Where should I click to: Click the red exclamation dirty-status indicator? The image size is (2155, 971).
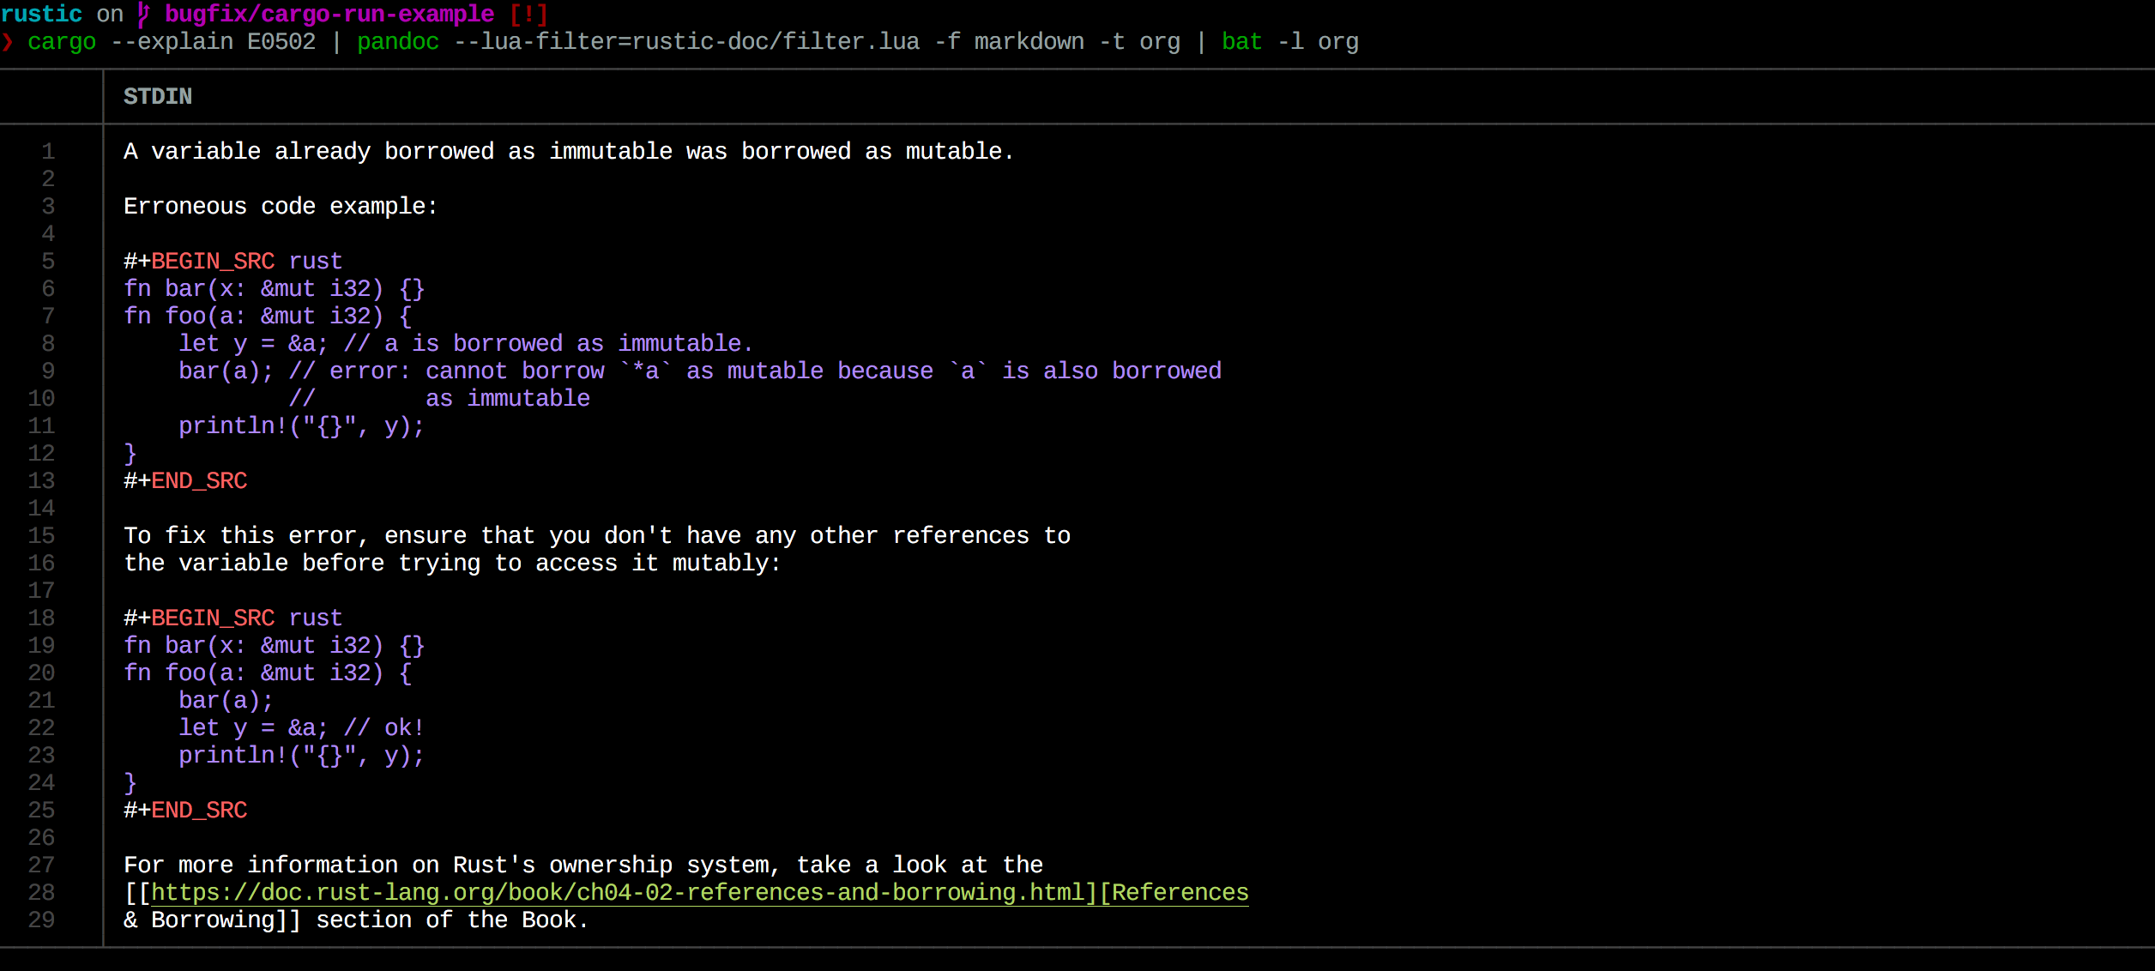point(527,14)
